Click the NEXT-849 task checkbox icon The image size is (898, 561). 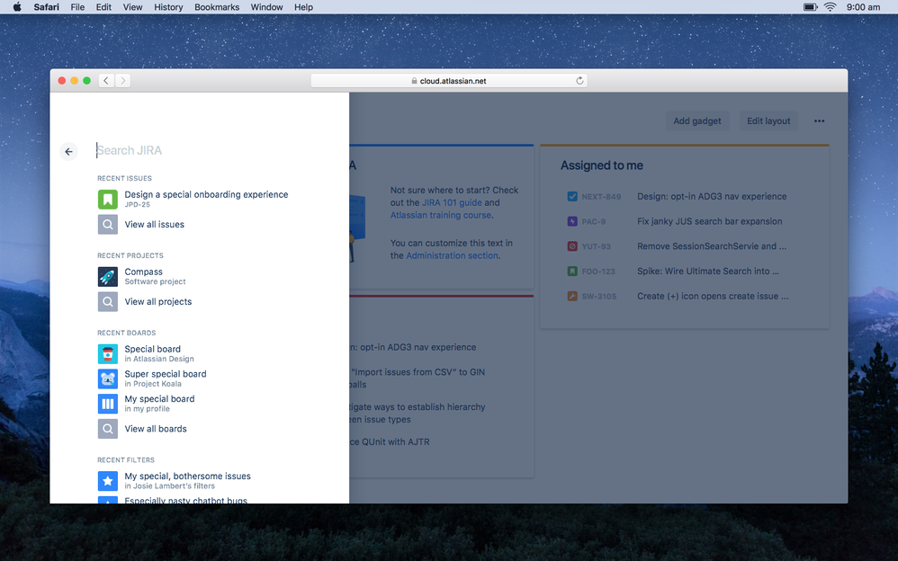(x=572, y=196)
